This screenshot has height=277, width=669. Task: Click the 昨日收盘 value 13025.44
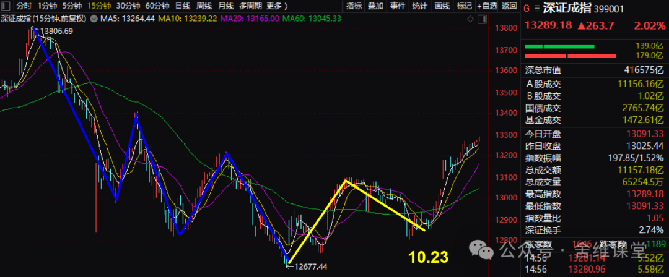pyautogui.click(x=646, y=145)
